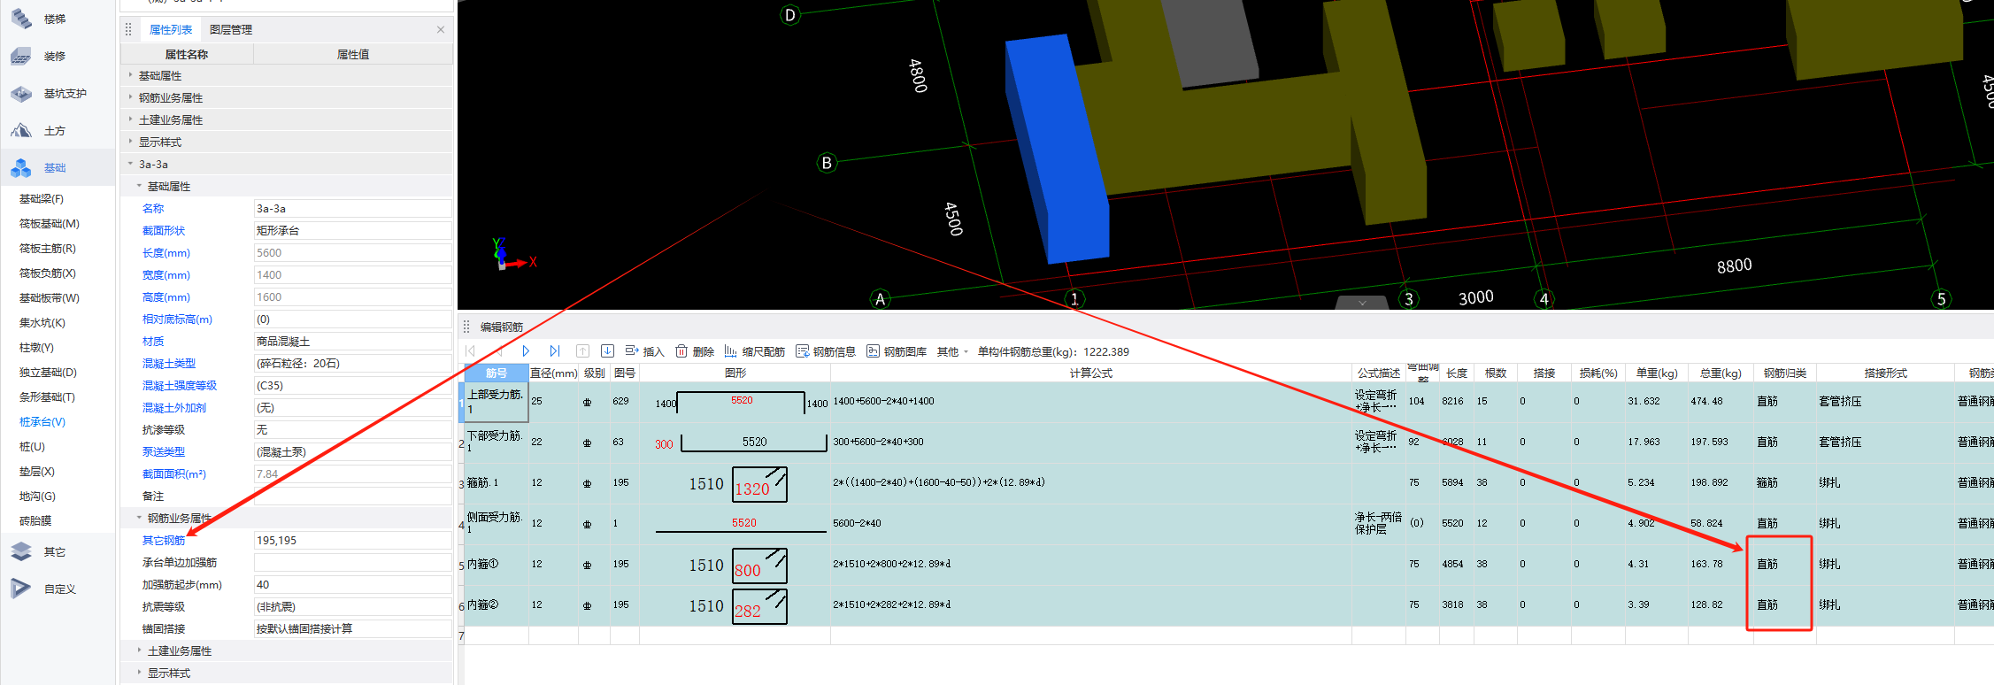Collapse the 3D view bottom chevron
The image size is (1994, 685).
click(x=1362, y=303)
